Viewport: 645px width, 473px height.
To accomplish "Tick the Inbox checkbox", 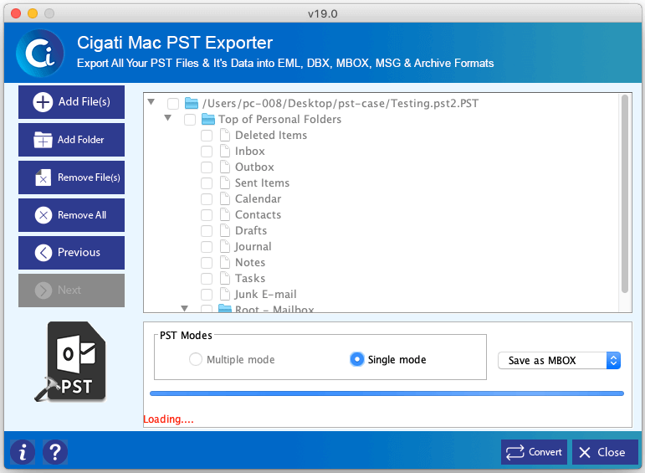I will tap(207, 152).
